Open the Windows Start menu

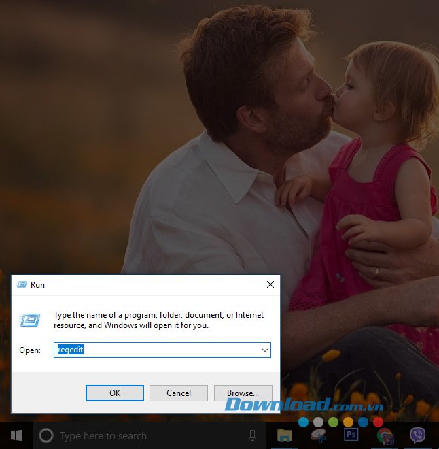point(16,435)
